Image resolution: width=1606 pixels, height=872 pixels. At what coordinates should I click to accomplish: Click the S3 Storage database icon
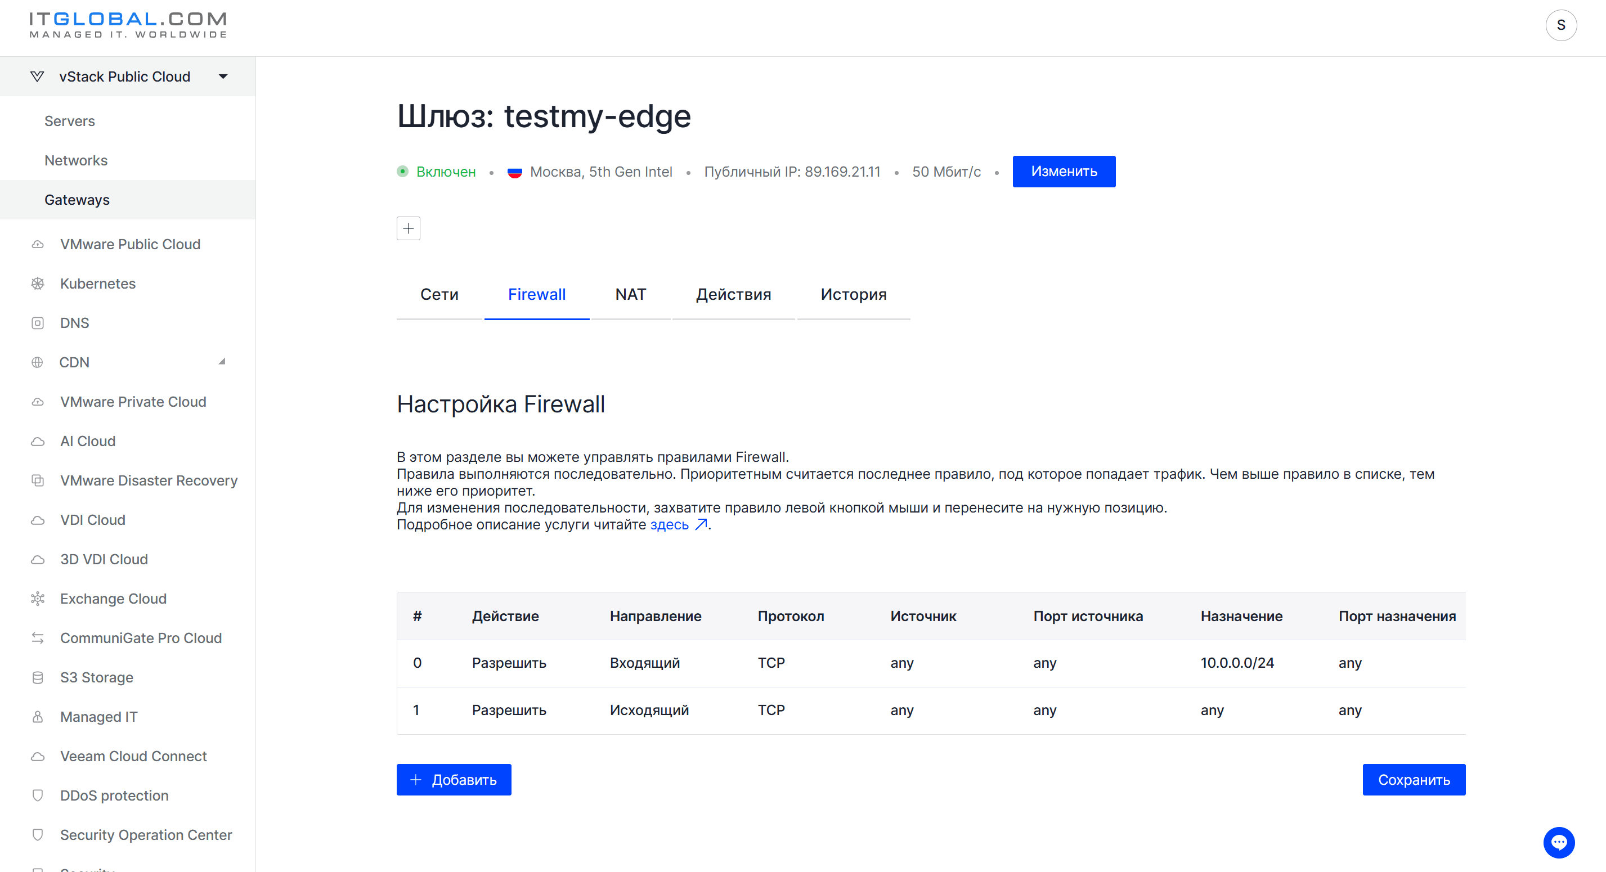coord(37,677)
